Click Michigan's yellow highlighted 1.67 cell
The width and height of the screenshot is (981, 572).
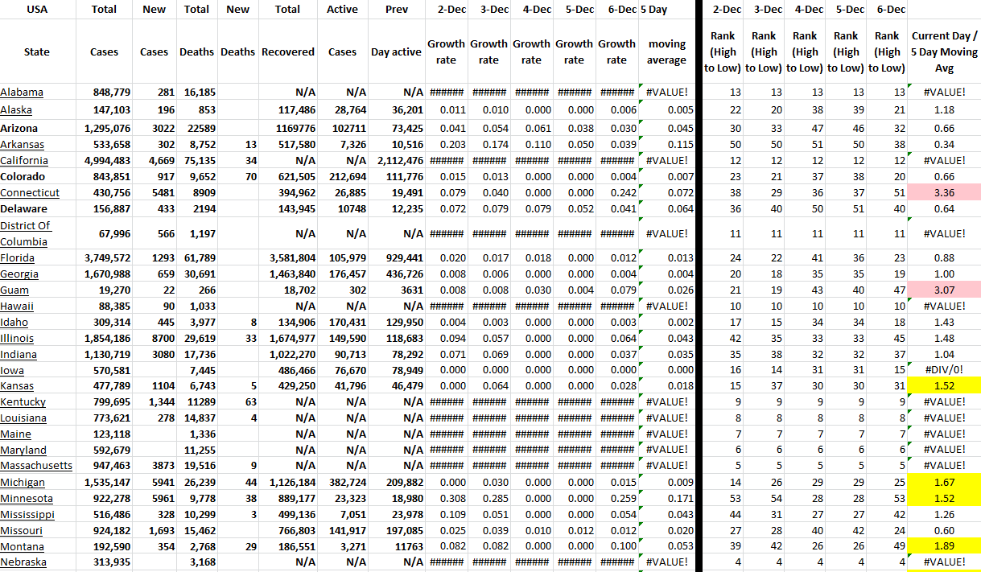pyautogui.click(x=945, y=483)
